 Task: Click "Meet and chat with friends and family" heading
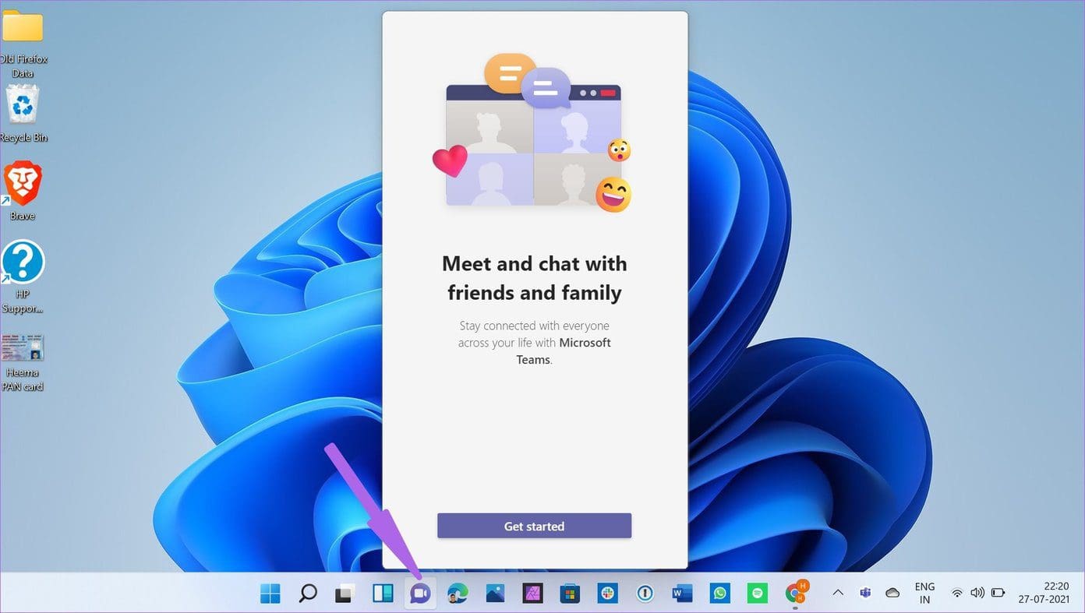pyautogui.click(x=534, y=278)
